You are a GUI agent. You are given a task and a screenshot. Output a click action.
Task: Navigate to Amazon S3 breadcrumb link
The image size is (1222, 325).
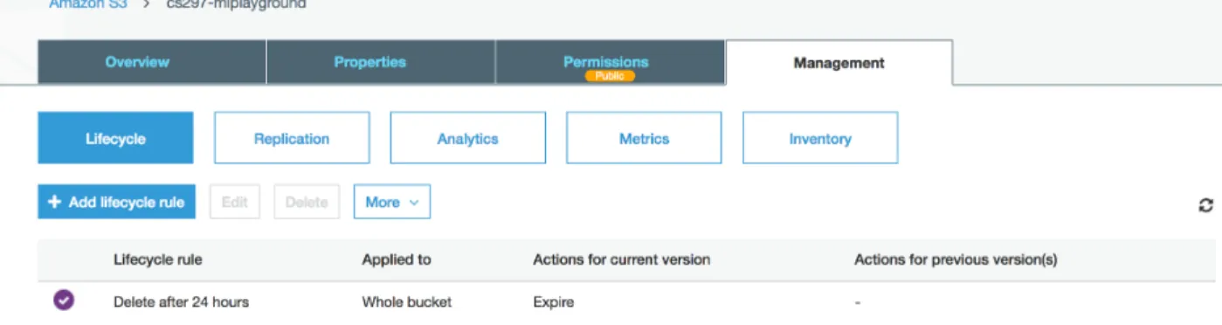(88, 4)
